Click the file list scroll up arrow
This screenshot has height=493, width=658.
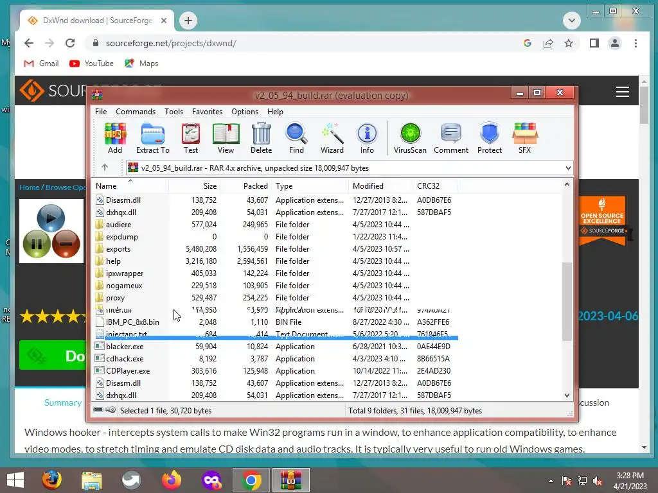(x=567, y=184)
